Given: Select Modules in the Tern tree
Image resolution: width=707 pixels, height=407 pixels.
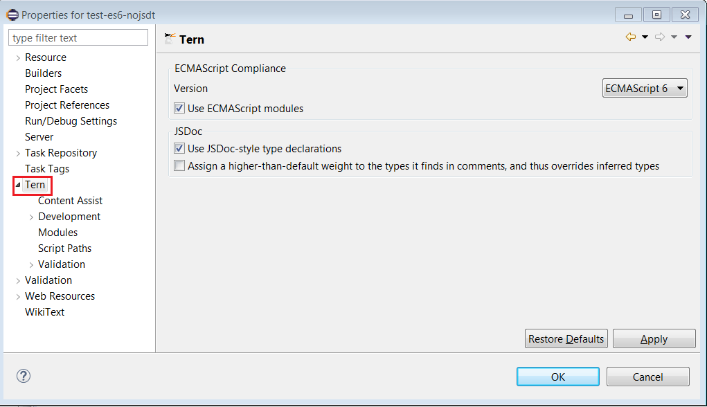Looking at the screenshot, I should (57, 233).
